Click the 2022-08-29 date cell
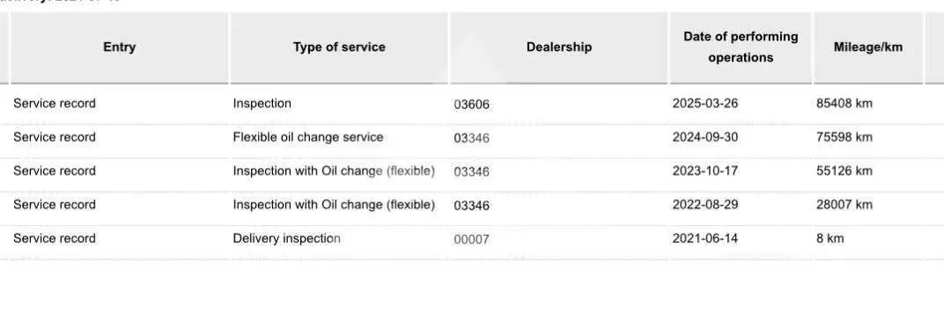The height and width of the screenshot is (334, 944). click(x=705, y=204)
